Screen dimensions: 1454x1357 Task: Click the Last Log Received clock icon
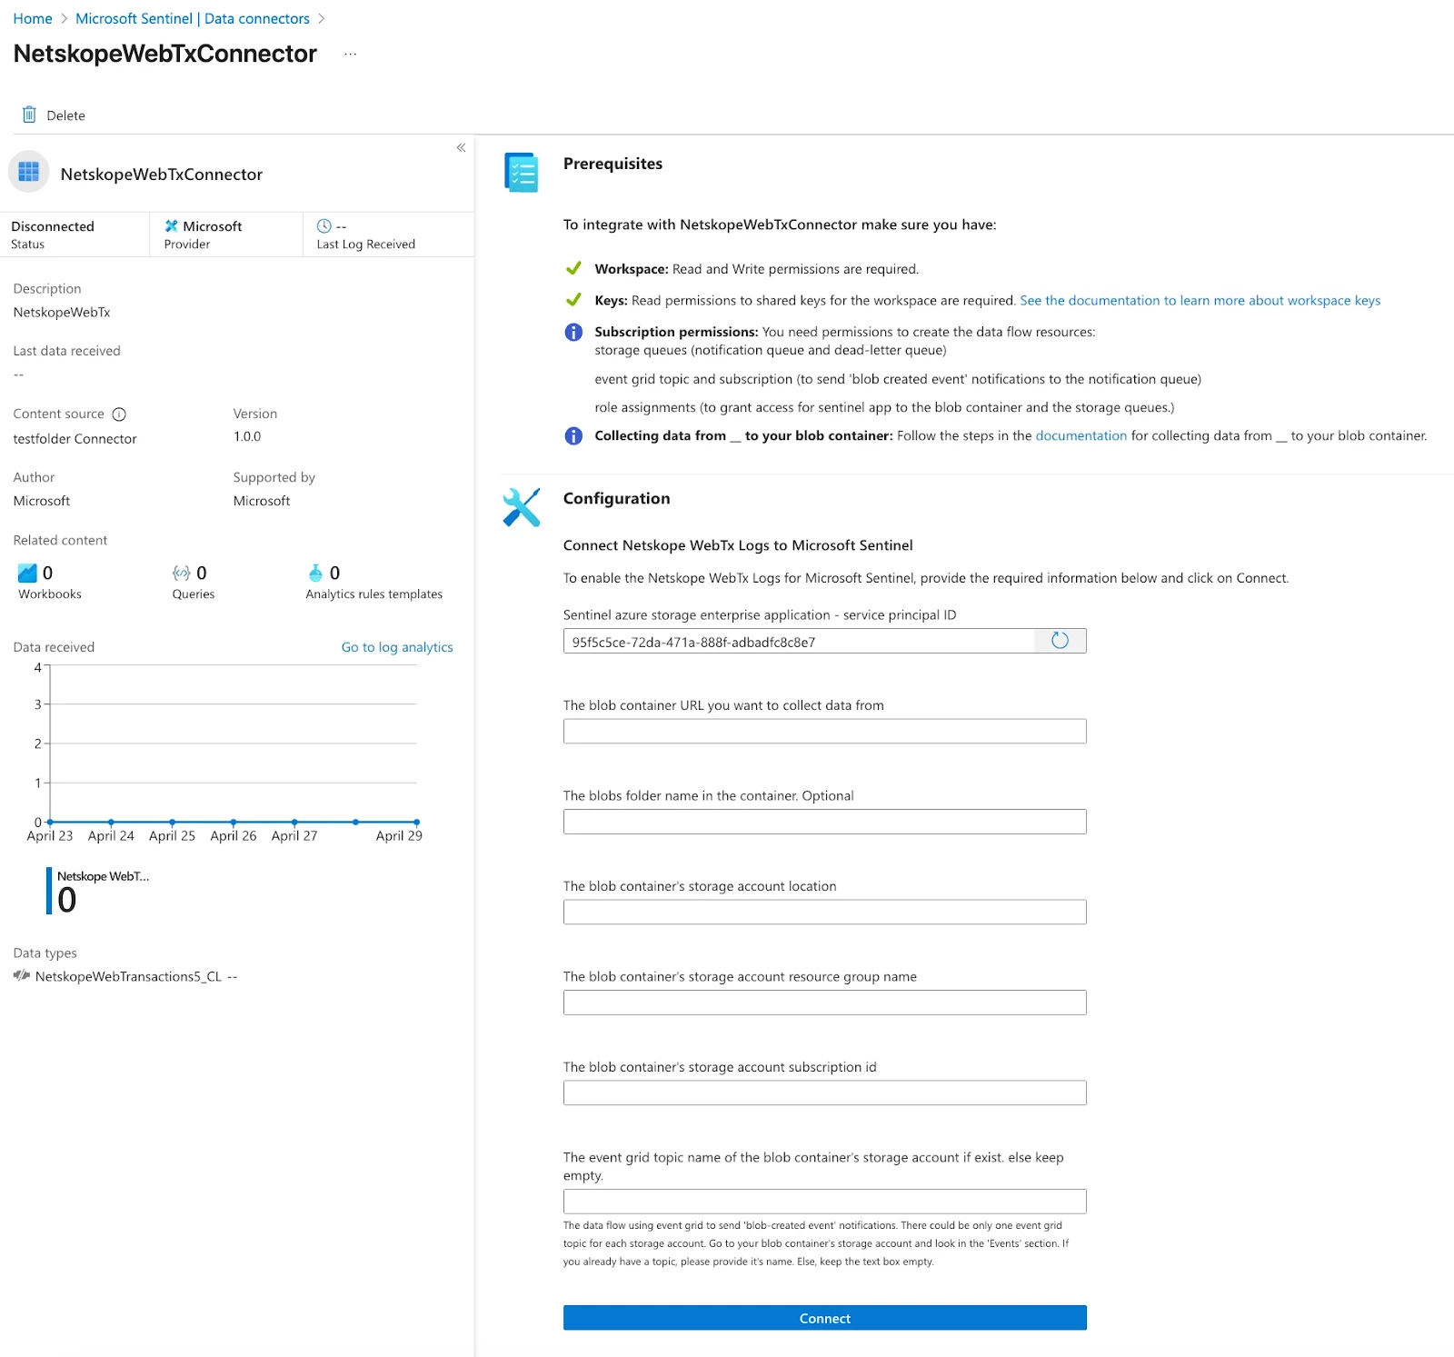[324, 225]
